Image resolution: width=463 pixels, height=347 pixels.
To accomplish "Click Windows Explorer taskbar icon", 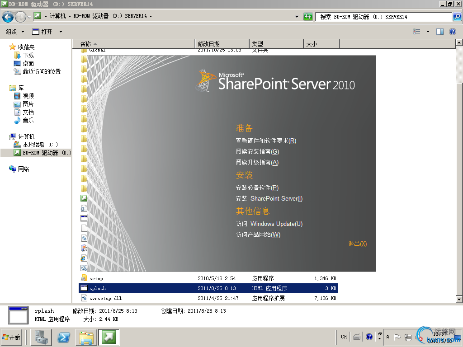I will tap(86, 337).
